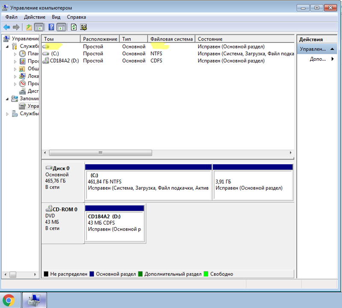The width and height of the screenshot is (342, 308).
Task: Select the Службы gear icon in tree
Action: tap(15, 113)
